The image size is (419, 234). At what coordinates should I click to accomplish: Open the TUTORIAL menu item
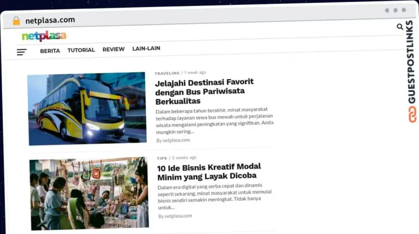(x=81, y=50)
